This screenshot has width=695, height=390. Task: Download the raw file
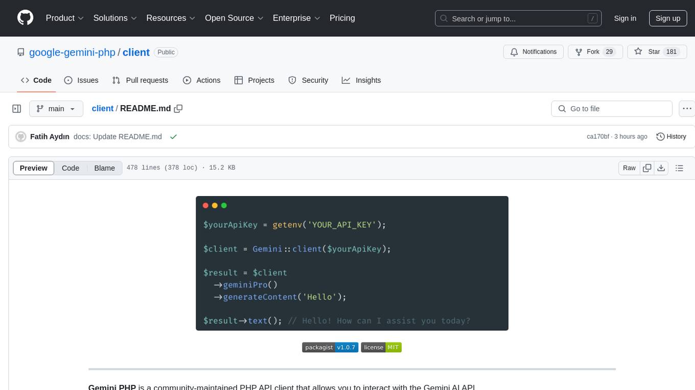(x=661, y=168)
